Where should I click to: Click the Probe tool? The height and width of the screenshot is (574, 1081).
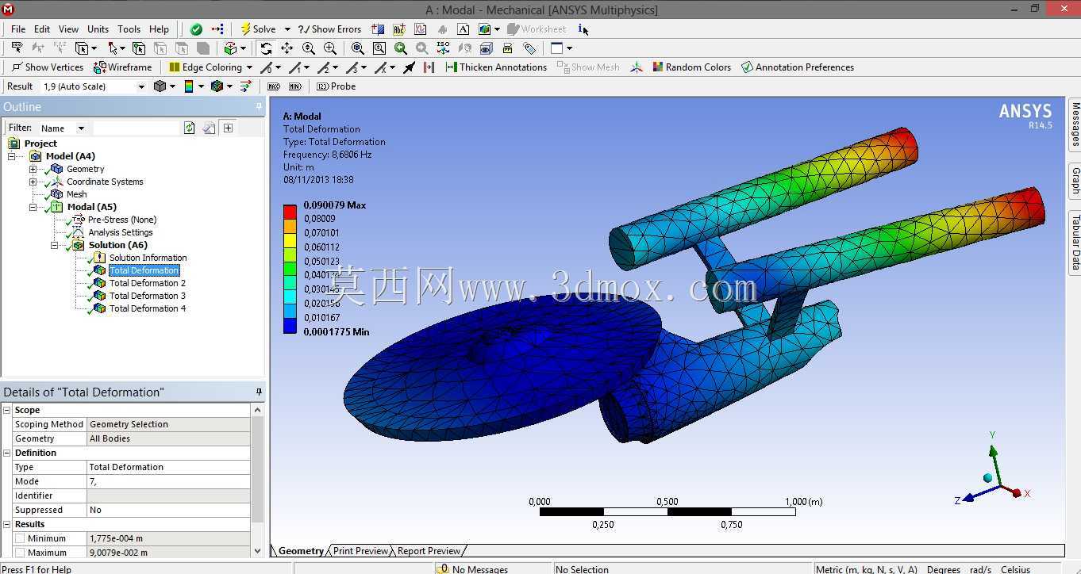tap(336, 86)
